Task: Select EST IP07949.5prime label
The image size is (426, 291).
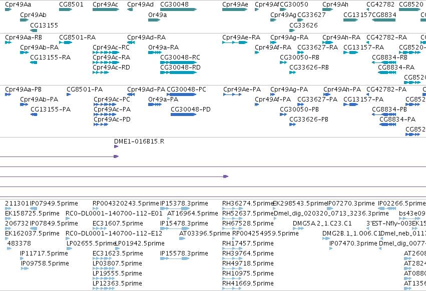Action: pyautogui.click(x=54, y=203)
